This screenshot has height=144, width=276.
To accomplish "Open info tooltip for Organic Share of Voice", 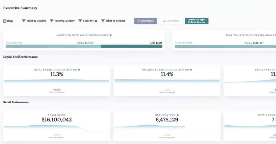I will [191, 70].
